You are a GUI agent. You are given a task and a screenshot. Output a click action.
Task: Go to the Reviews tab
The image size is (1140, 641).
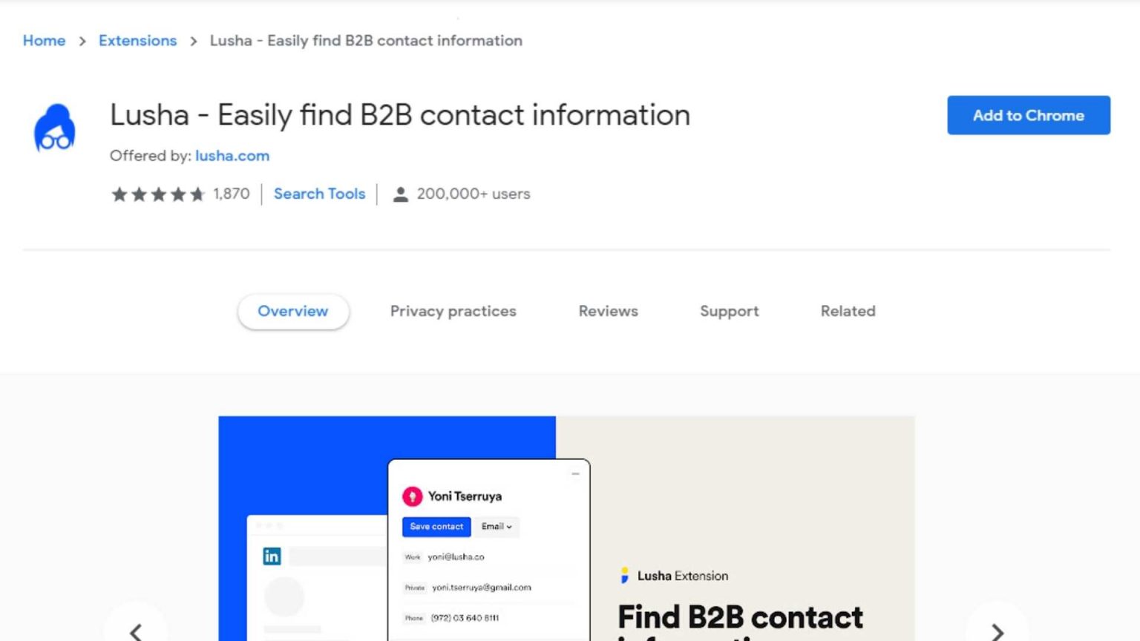608,312
